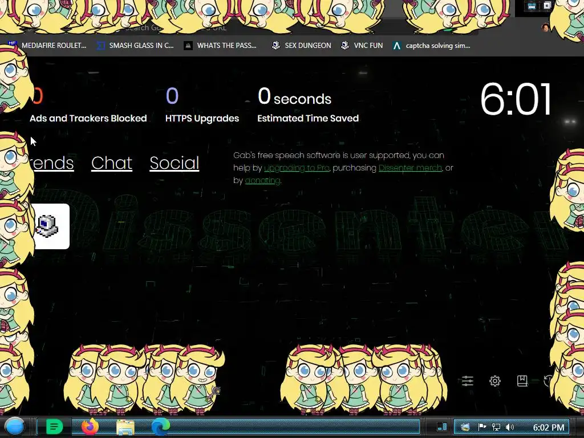The width and height of the screenshot is (584, 438).
Task: Click the profile avatar in browser toolbar
Action: pos(545,27)
